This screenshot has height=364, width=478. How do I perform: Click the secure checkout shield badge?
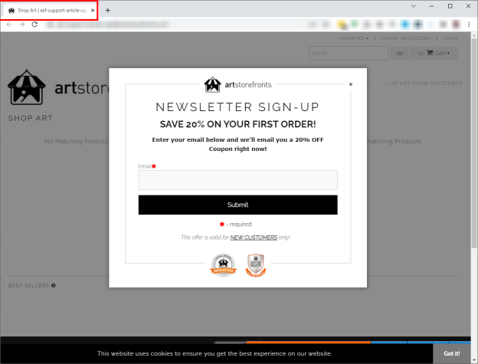pos(255,264)
